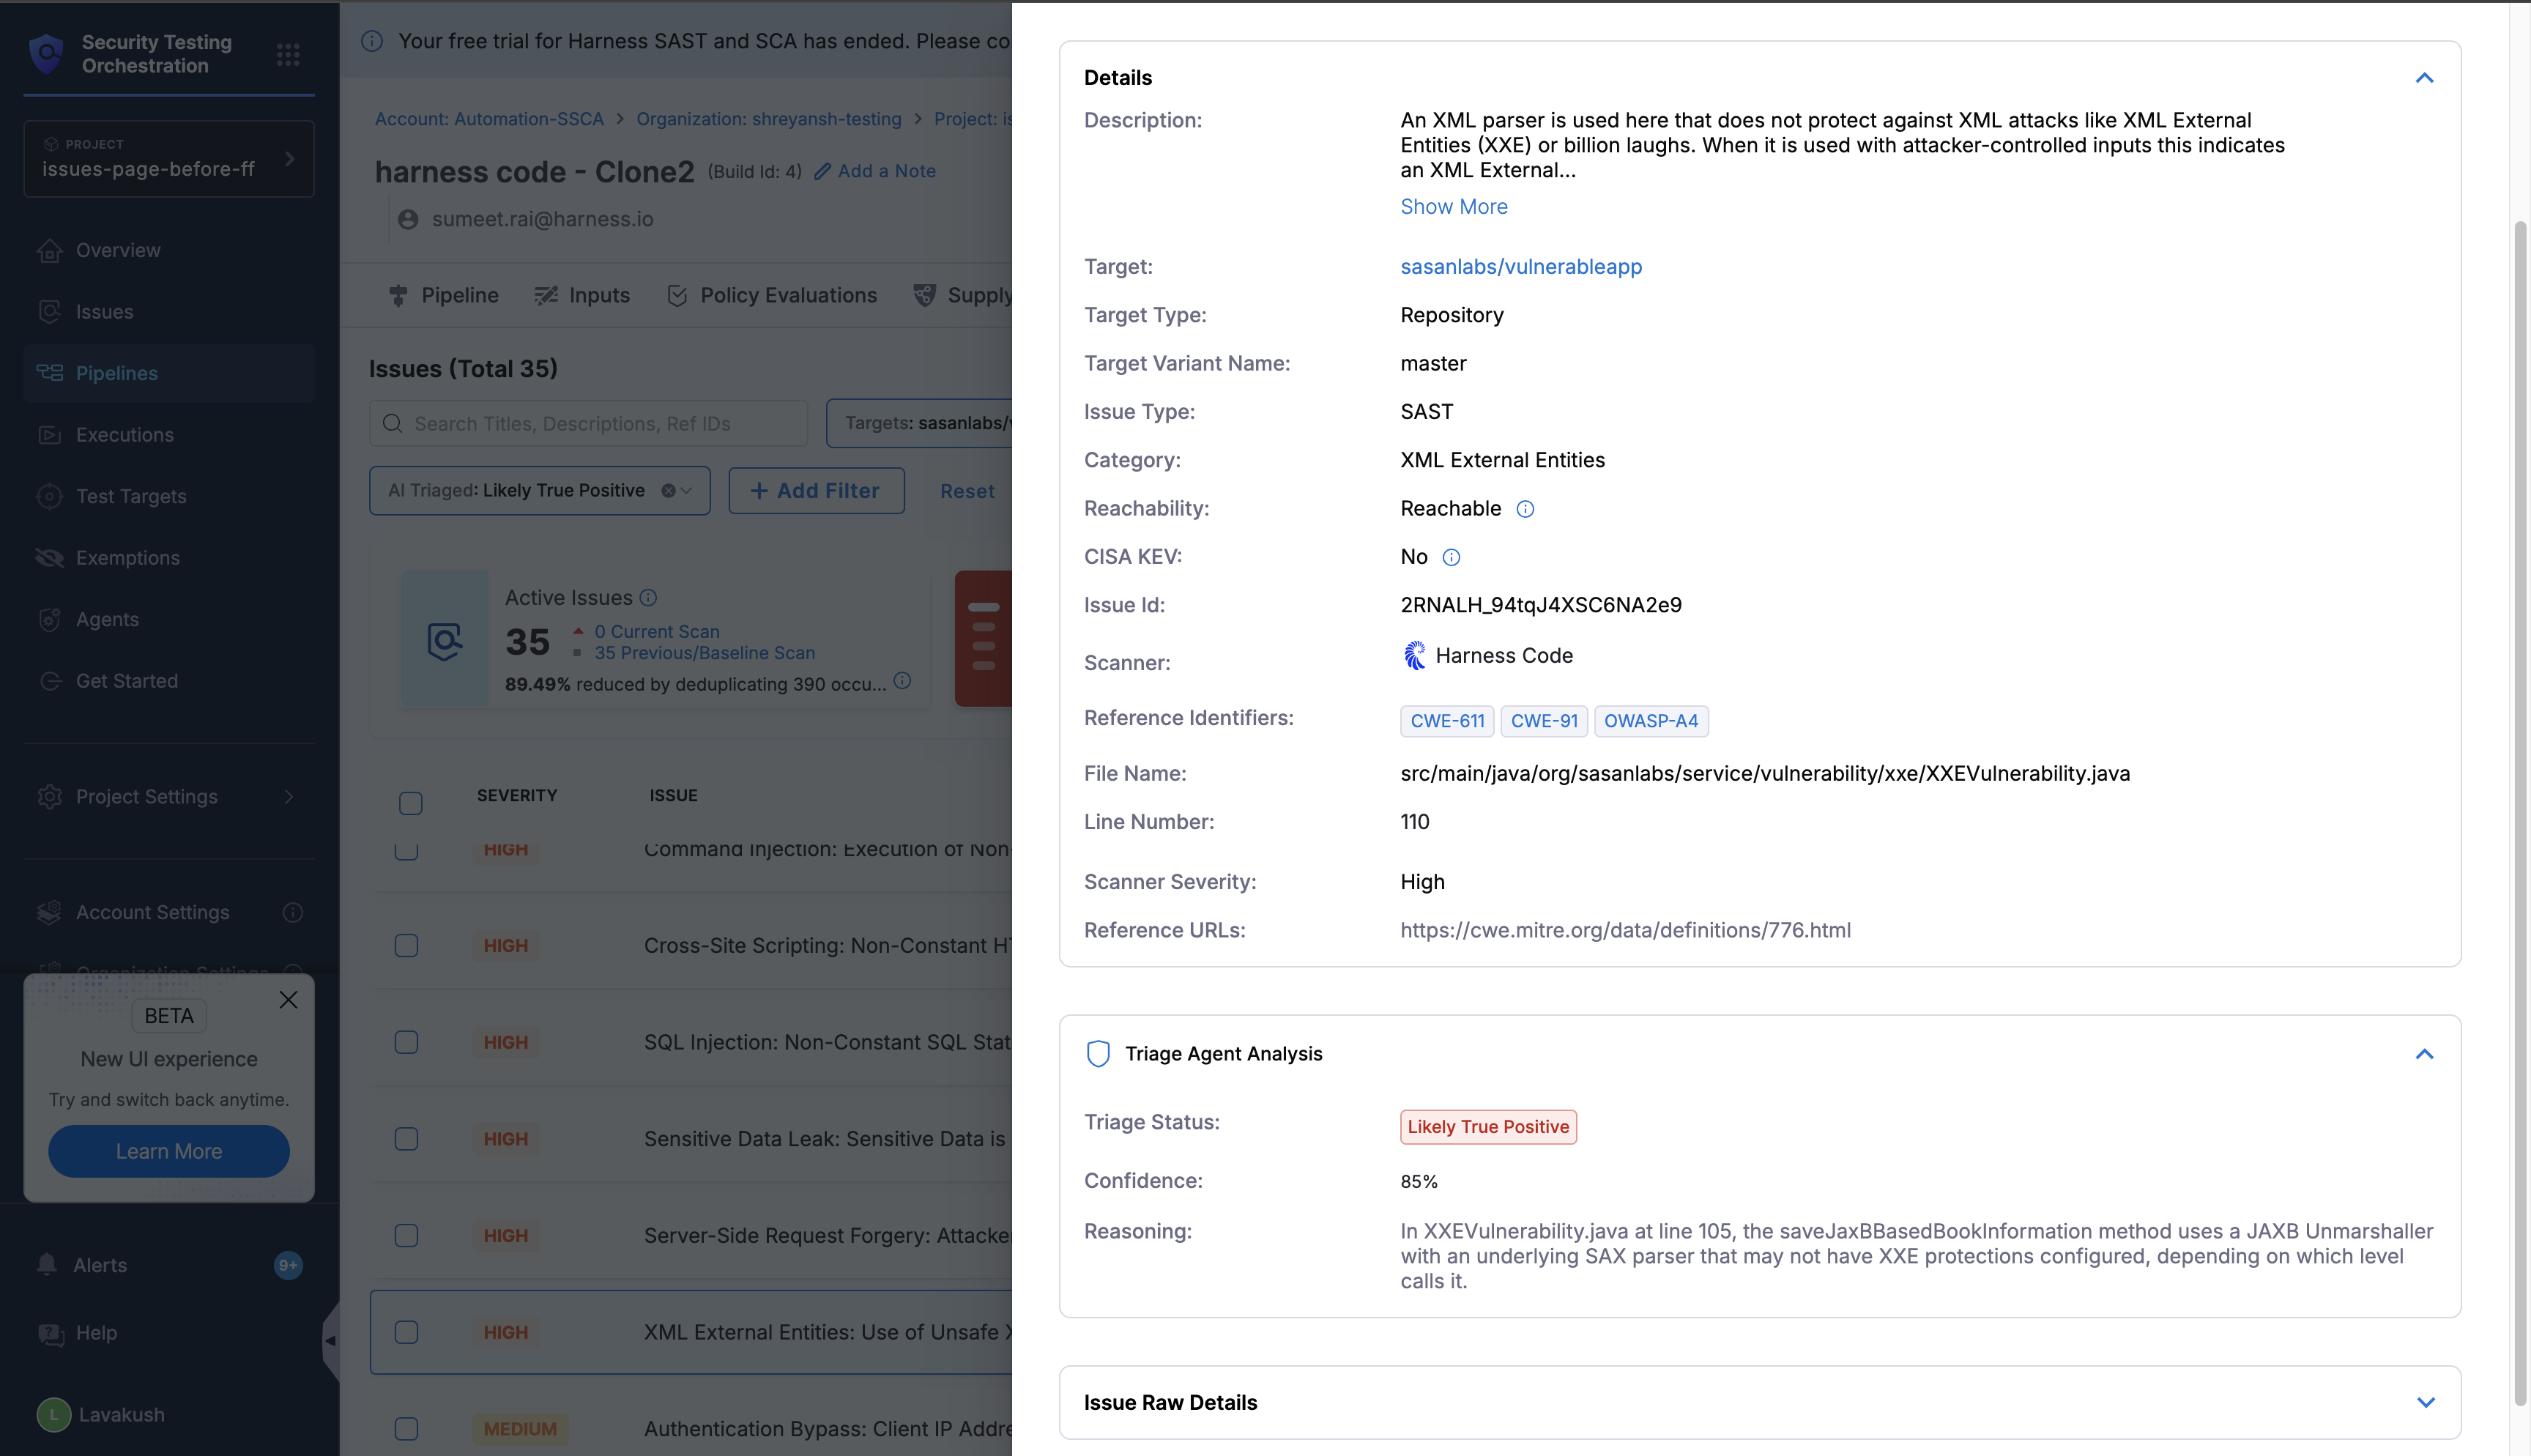The width and height of the screenshot is (2531, 1456).
Task: Check the Server-Side Request Forgery checkbox
Action: pos(407,1236)
